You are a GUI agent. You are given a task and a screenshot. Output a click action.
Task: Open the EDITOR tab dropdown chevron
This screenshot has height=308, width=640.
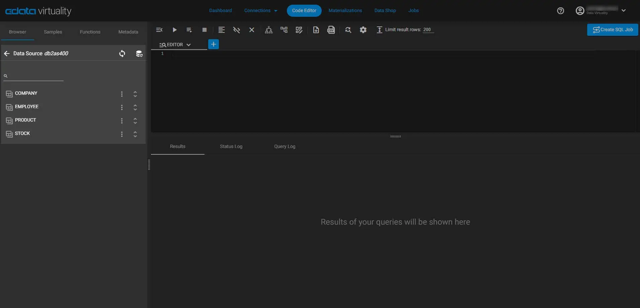[x=189, y=45]
